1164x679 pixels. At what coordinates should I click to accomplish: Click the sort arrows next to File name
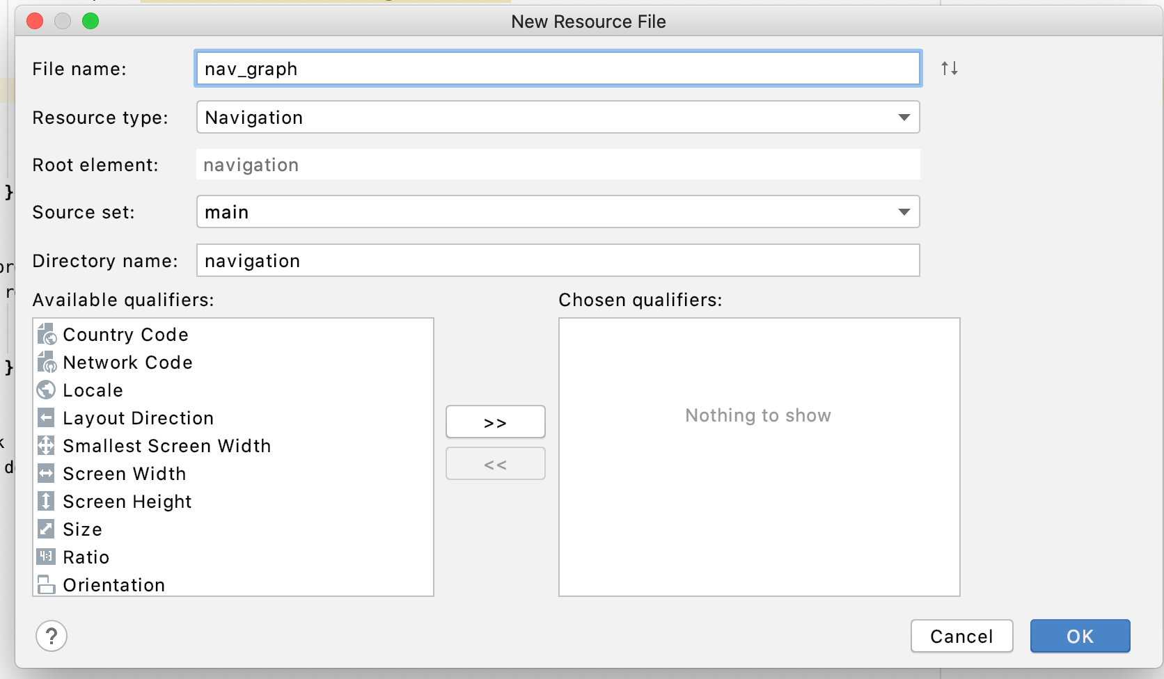948,68
